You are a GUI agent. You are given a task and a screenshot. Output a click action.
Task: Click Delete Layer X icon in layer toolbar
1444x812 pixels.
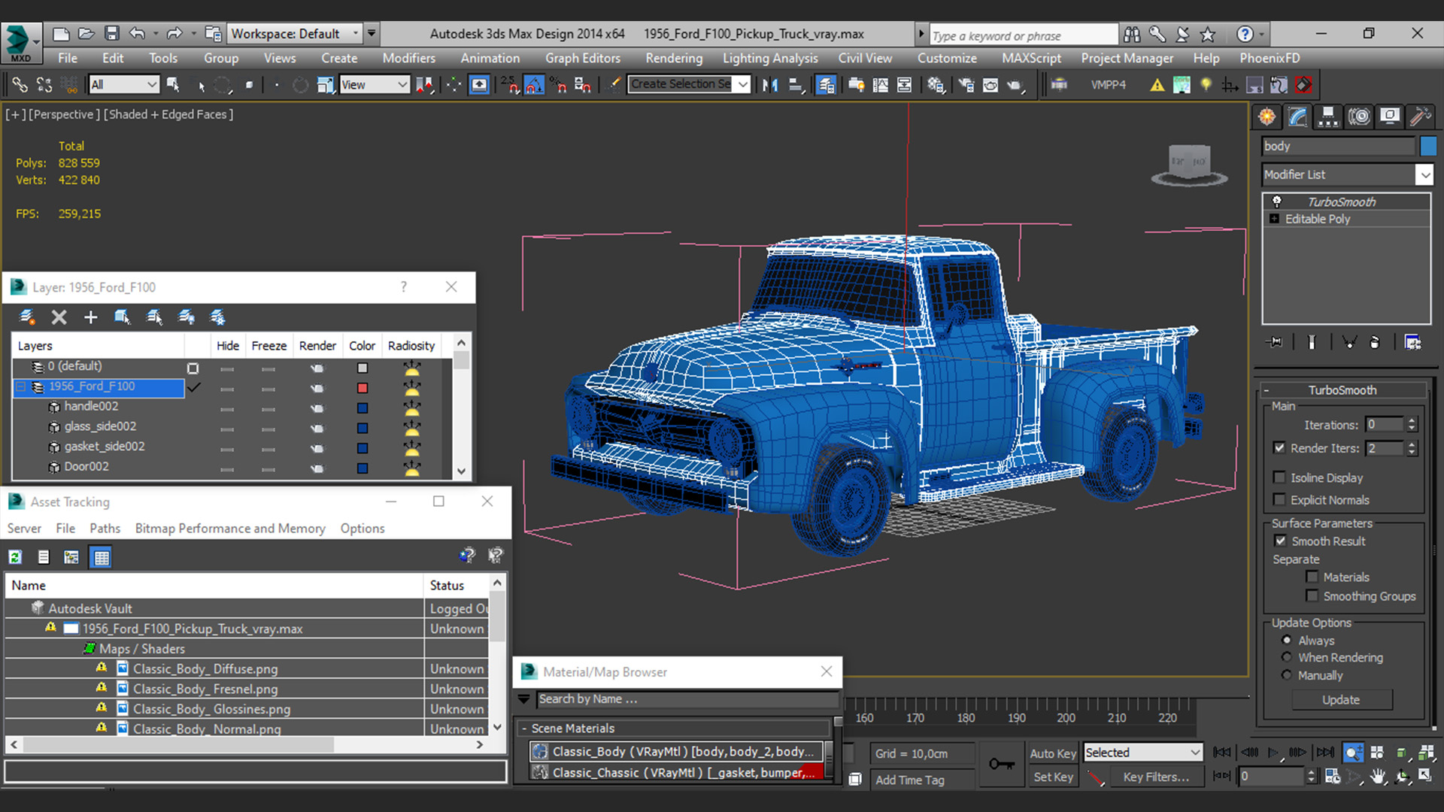[59, 317]
